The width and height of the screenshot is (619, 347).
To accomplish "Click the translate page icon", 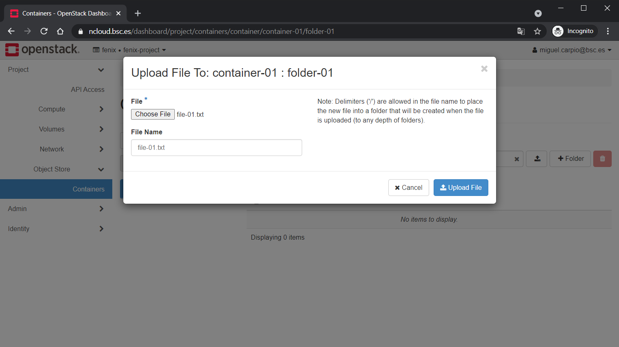I will coord(521,31).
